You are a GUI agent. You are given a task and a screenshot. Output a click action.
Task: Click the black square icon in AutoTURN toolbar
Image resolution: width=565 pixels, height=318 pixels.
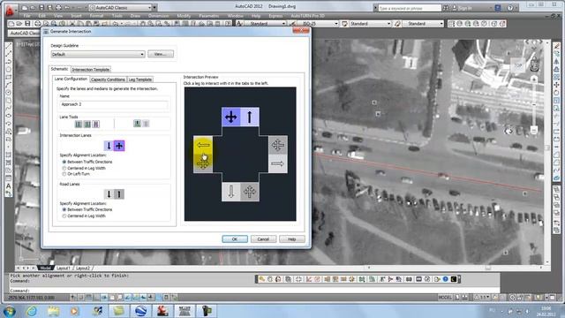(454, 279)
